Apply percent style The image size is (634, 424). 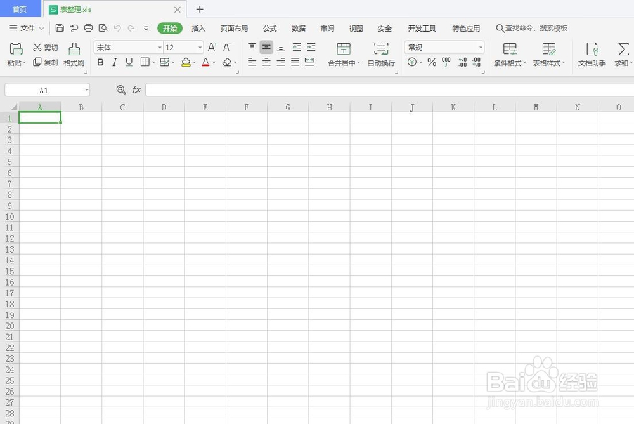pos(431,62)
